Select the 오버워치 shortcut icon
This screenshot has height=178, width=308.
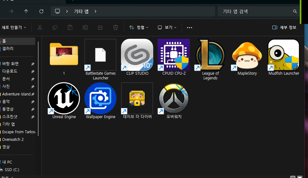coord(174,98)
